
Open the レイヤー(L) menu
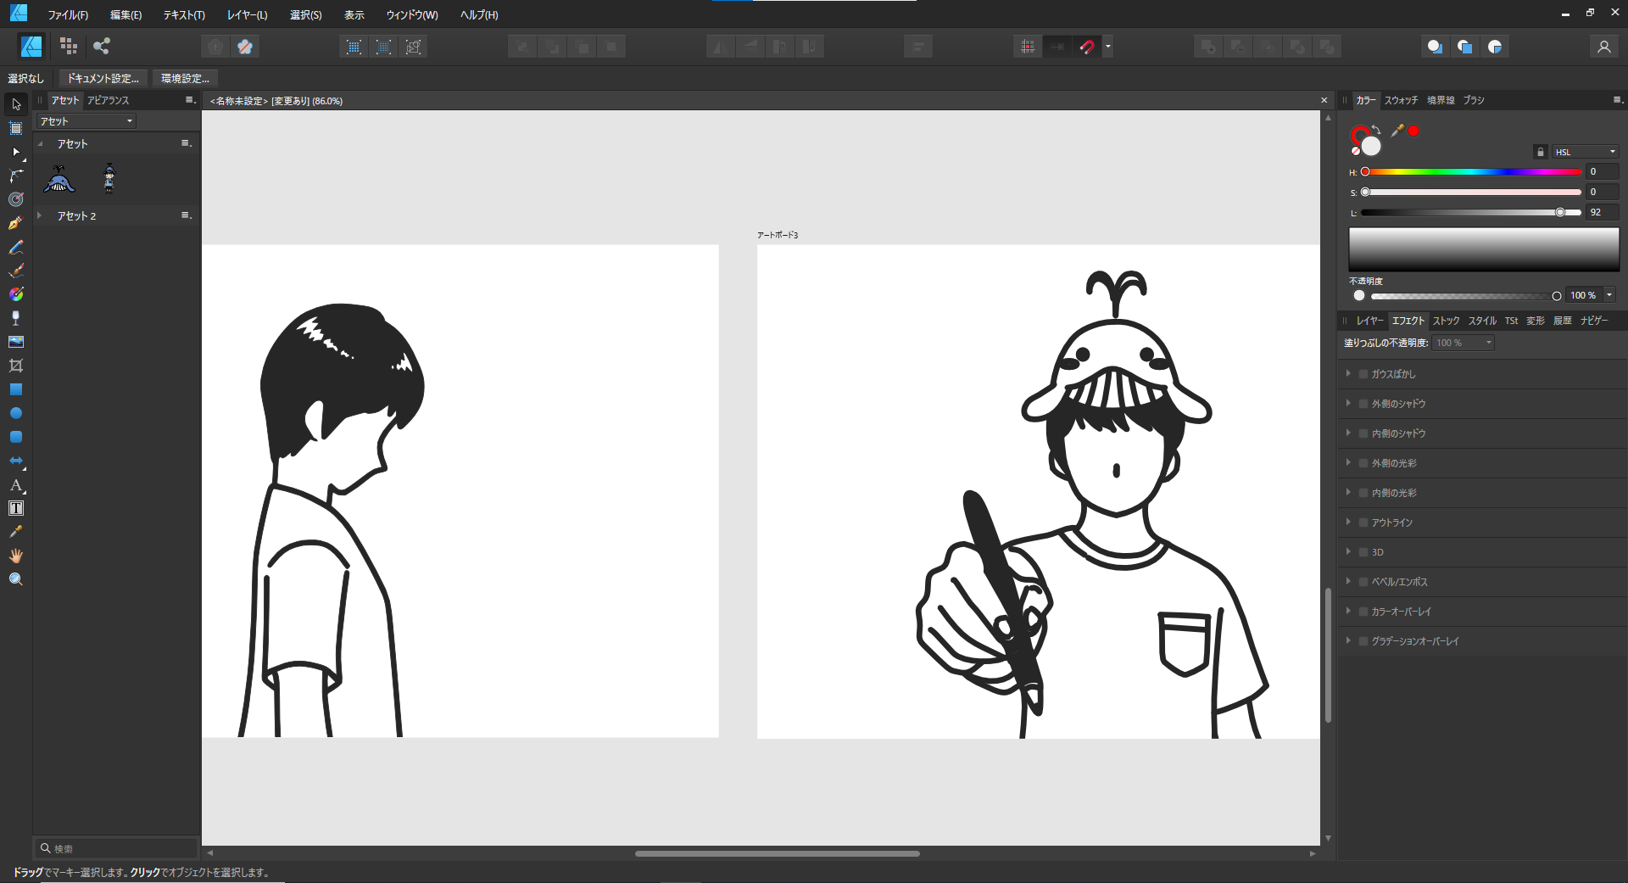(x=247, y=15)
